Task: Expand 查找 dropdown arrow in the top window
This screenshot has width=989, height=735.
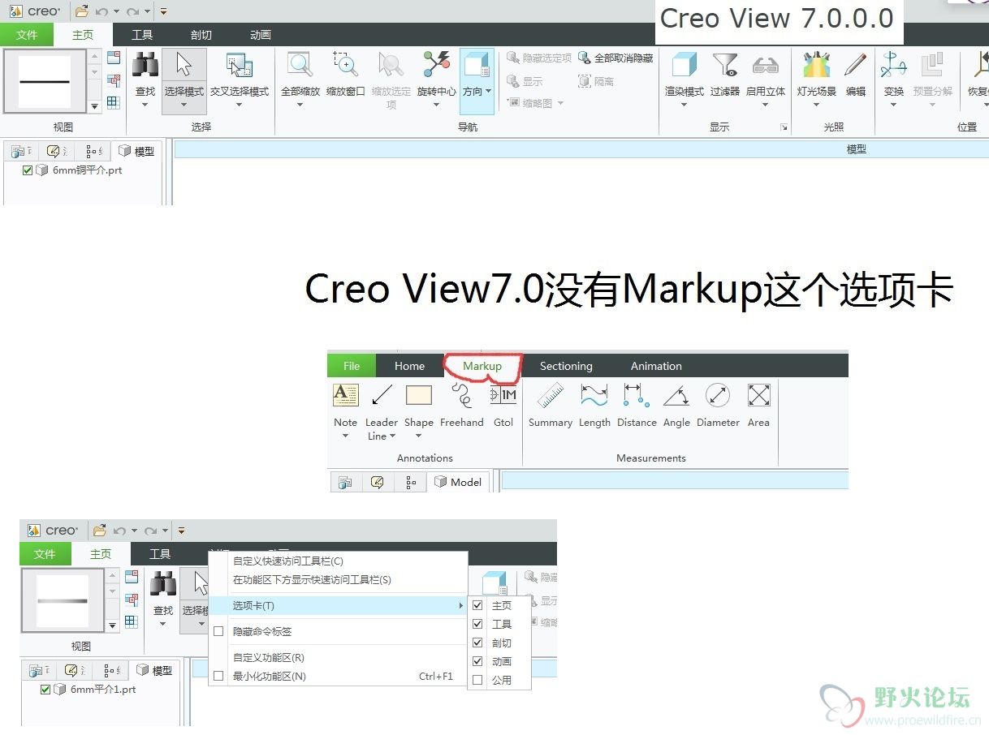Action: (x=145, y=105)
